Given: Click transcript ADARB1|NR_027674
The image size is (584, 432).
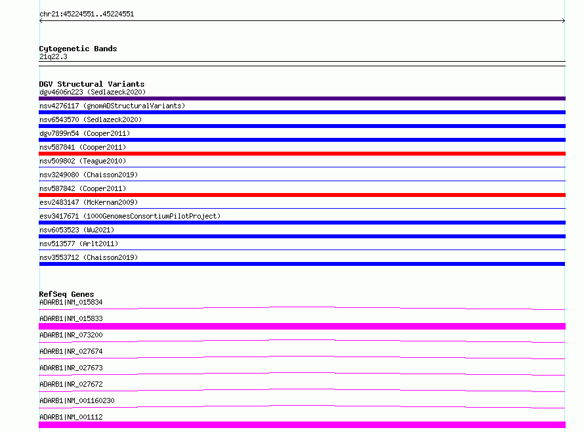Looking at the screenshot, I should [x=71, y=351].
